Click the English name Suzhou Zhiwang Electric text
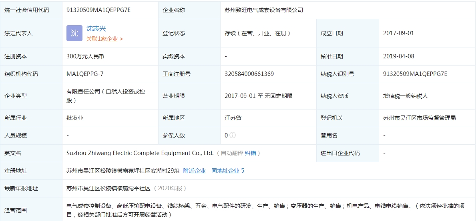Viewport: 476px width, 221px height. (x=140, y=153)
